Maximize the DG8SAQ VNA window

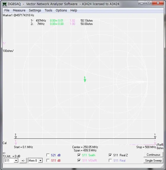click(149, 3)
